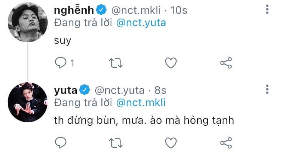Click yuta's verified badge

84,90
